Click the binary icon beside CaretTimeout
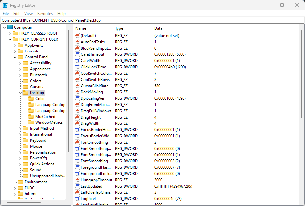Screen dimensions: 305x206 [77, 54]
